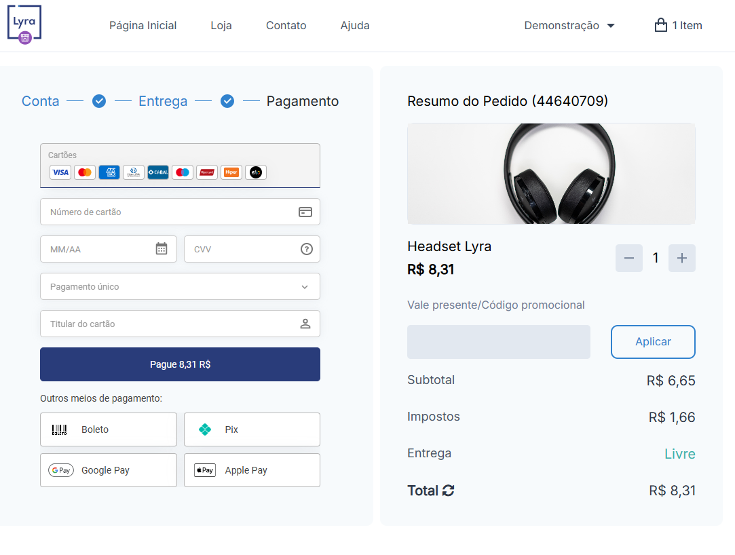The width and height of the screenshot is (735, 555).
Task: Click the headset product image
Action: [x=551, y=174]
